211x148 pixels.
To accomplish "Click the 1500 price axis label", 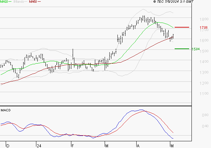I will [204, 51].
